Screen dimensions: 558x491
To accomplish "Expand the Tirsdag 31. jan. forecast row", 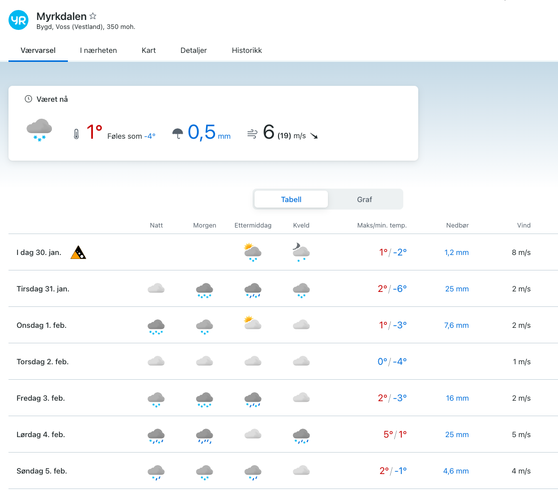I will pyautogui.click(x=43, y=289).
